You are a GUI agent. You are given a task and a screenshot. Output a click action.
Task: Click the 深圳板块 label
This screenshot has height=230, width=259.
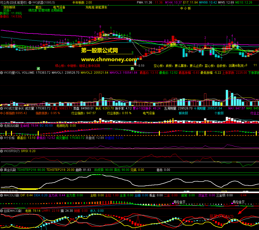(9, 7)
